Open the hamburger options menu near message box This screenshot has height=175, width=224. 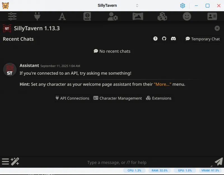coord(5,162)
